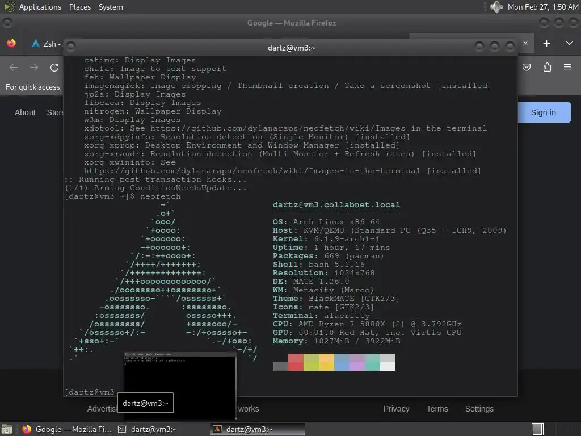
Task: Click the clock showing Mon Feb 27
Action: 542,7
